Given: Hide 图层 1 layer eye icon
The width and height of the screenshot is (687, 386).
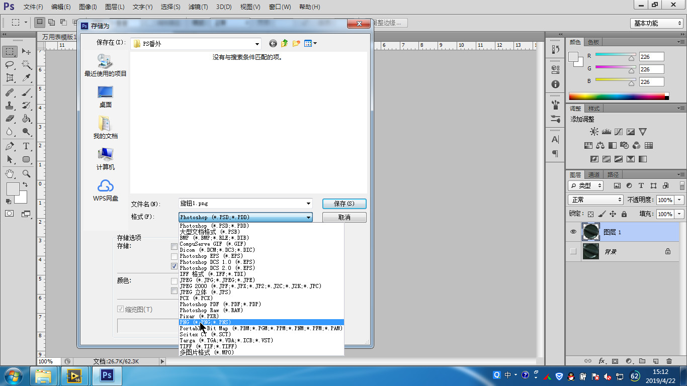Looking at the screenshot, I should pos(573,232).
